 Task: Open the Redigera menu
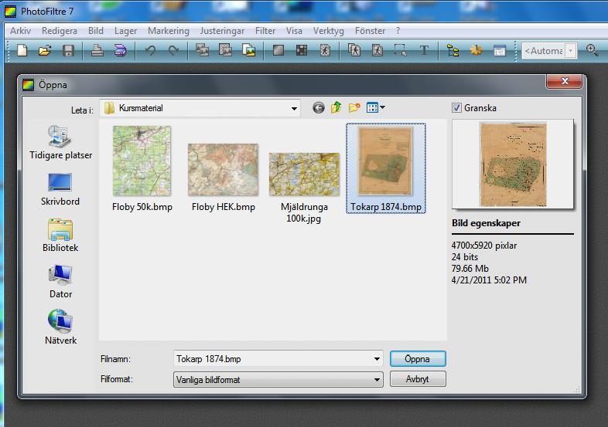[x=60, y=31]
